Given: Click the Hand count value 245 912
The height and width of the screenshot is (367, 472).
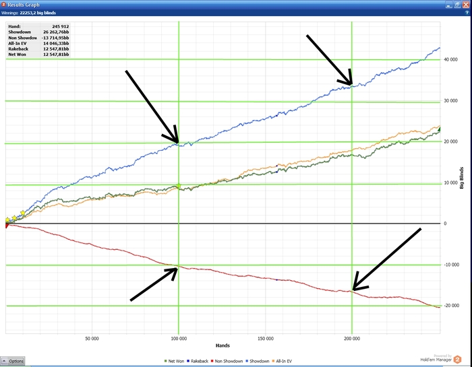Looking at the screenshot, I should coord(61,26).
